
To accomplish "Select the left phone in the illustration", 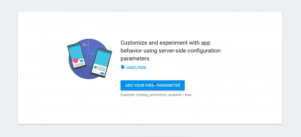I will pos(77,56).
